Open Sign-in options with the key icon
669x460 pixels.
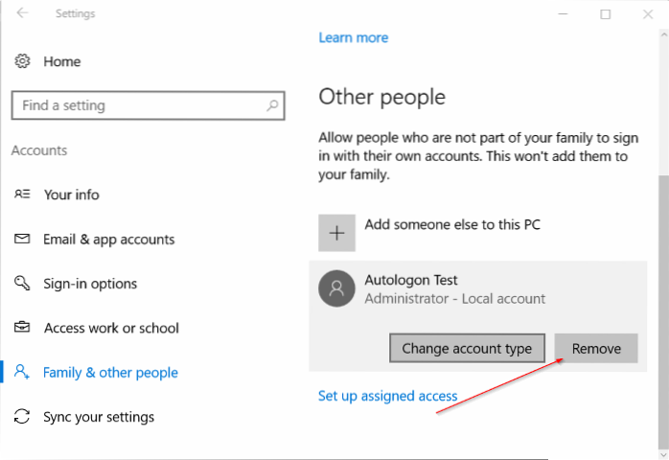coord(23,284)
